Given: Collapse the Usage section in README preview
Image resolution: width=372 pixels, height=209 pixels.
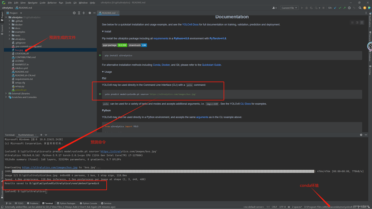Looking at the screenshot, I should (103, 71).
